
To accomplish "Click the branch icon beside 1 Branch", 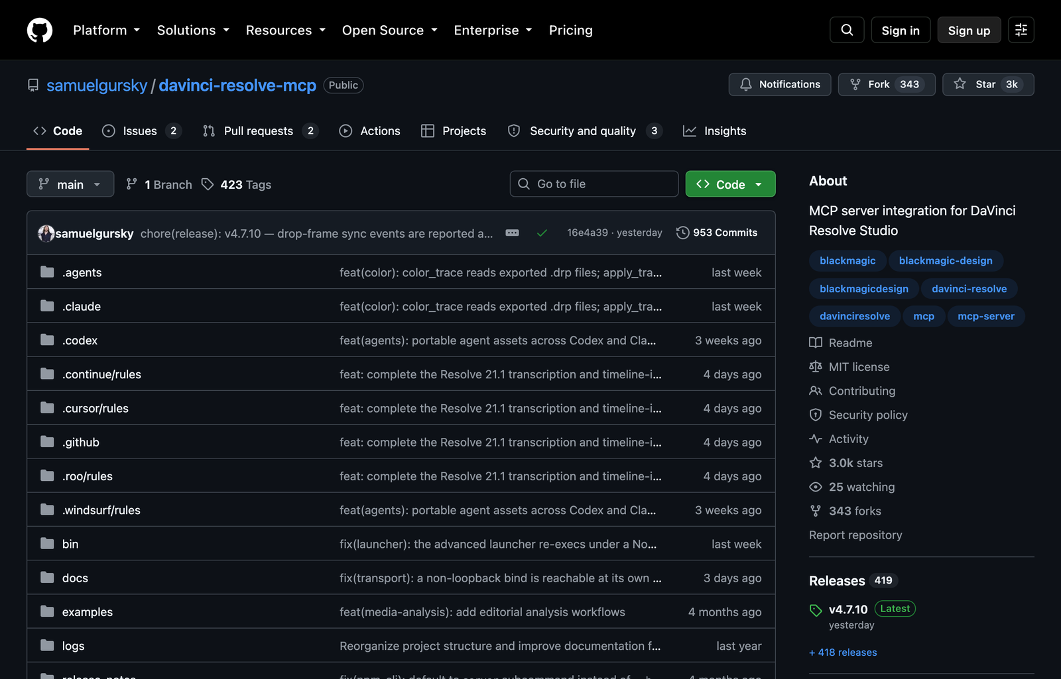I will [x=132, y=184].
